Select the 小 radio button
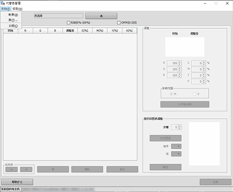The image size is (233, 192). (194, 94)
